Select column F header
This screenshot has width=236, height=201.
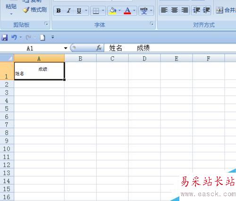[209, 59]
